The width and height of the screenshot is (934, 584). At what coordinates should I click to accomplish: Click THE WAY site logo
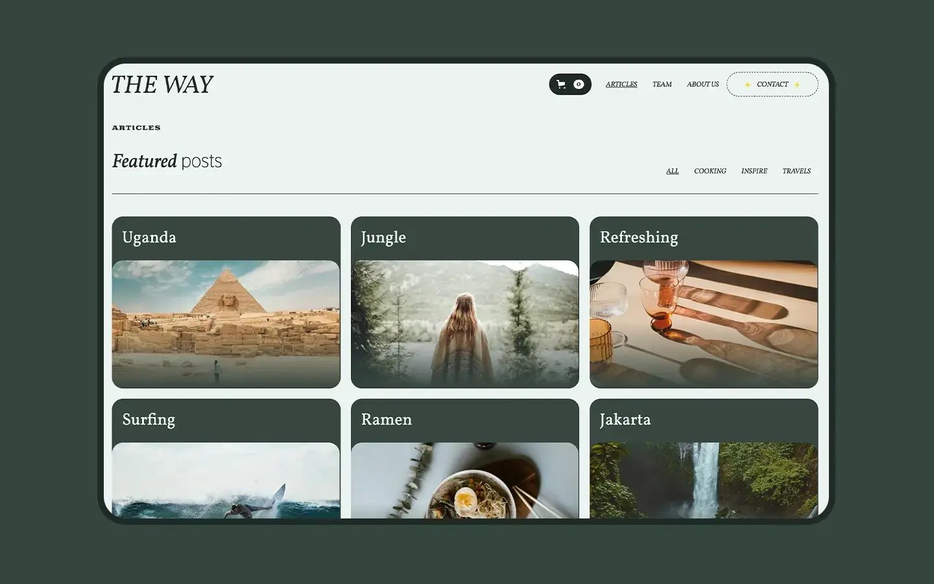pos(162,84)
